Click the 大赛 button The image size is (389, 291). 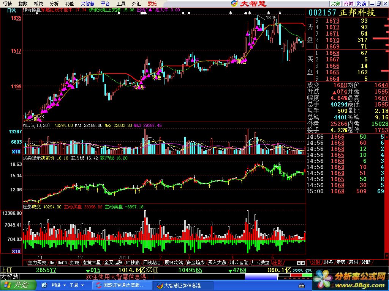(x=335, y=3)
